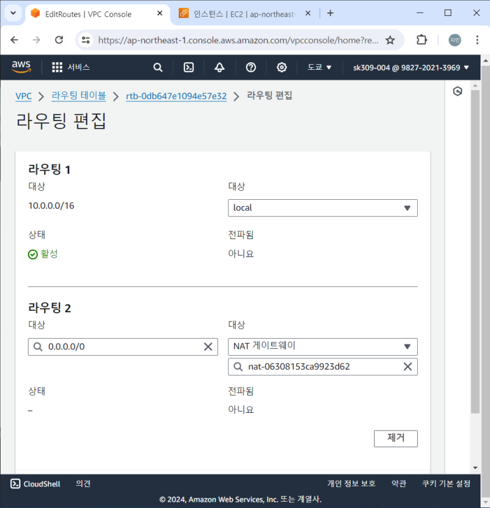Screen dimensions: 490x508
Task: Open the sk309-004 account menu
Action: [x=411, y=67]
